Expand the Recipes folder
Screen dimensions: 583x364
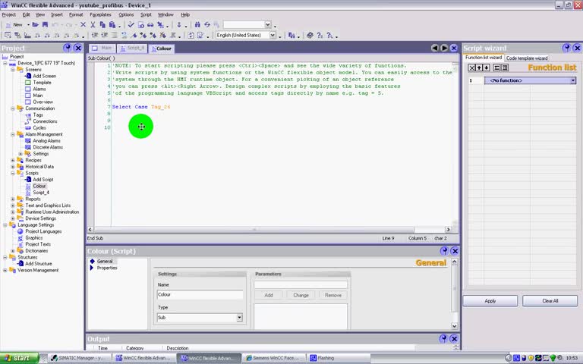coord(13,161)
